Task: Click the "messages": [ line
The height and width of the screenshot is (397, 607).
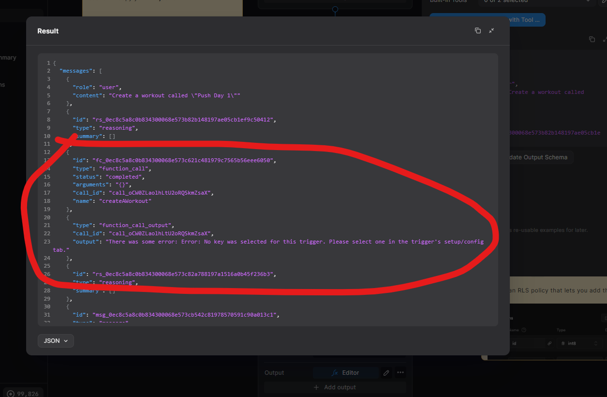Action: [x=81, y=71]
